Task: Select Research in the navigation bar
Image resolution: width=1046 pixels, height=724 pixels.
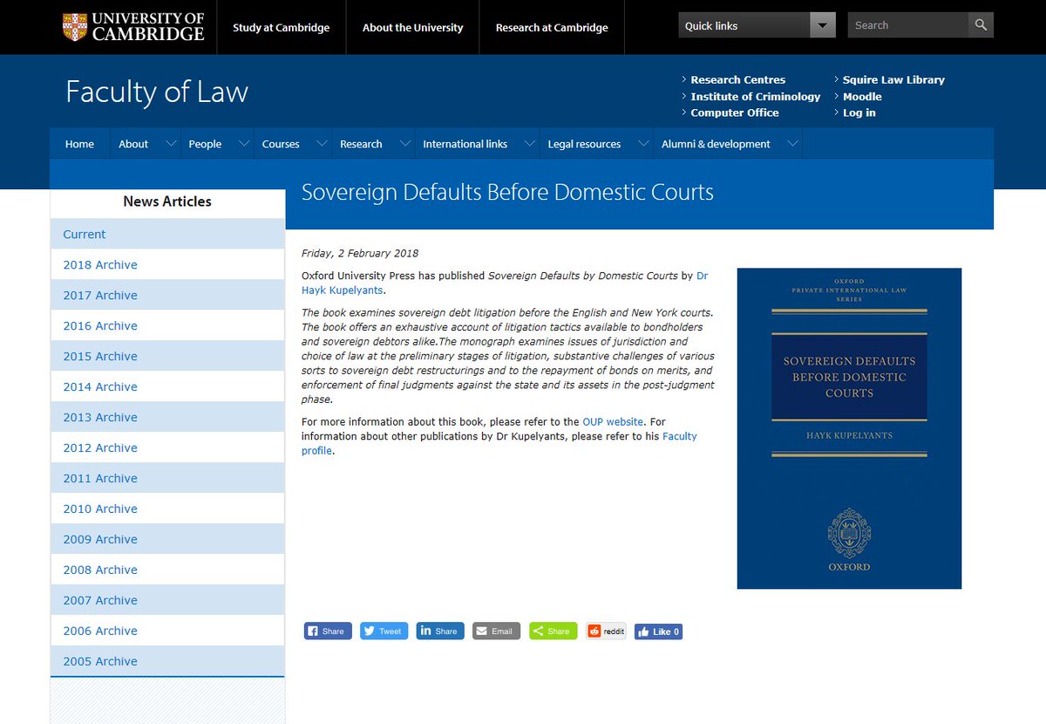Action: [361, 144]
